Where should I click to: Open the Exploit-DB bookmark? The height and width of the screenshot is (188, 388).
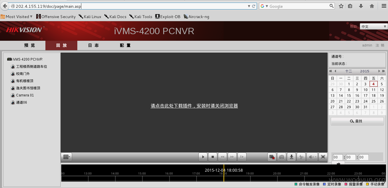tap(168, 17)
